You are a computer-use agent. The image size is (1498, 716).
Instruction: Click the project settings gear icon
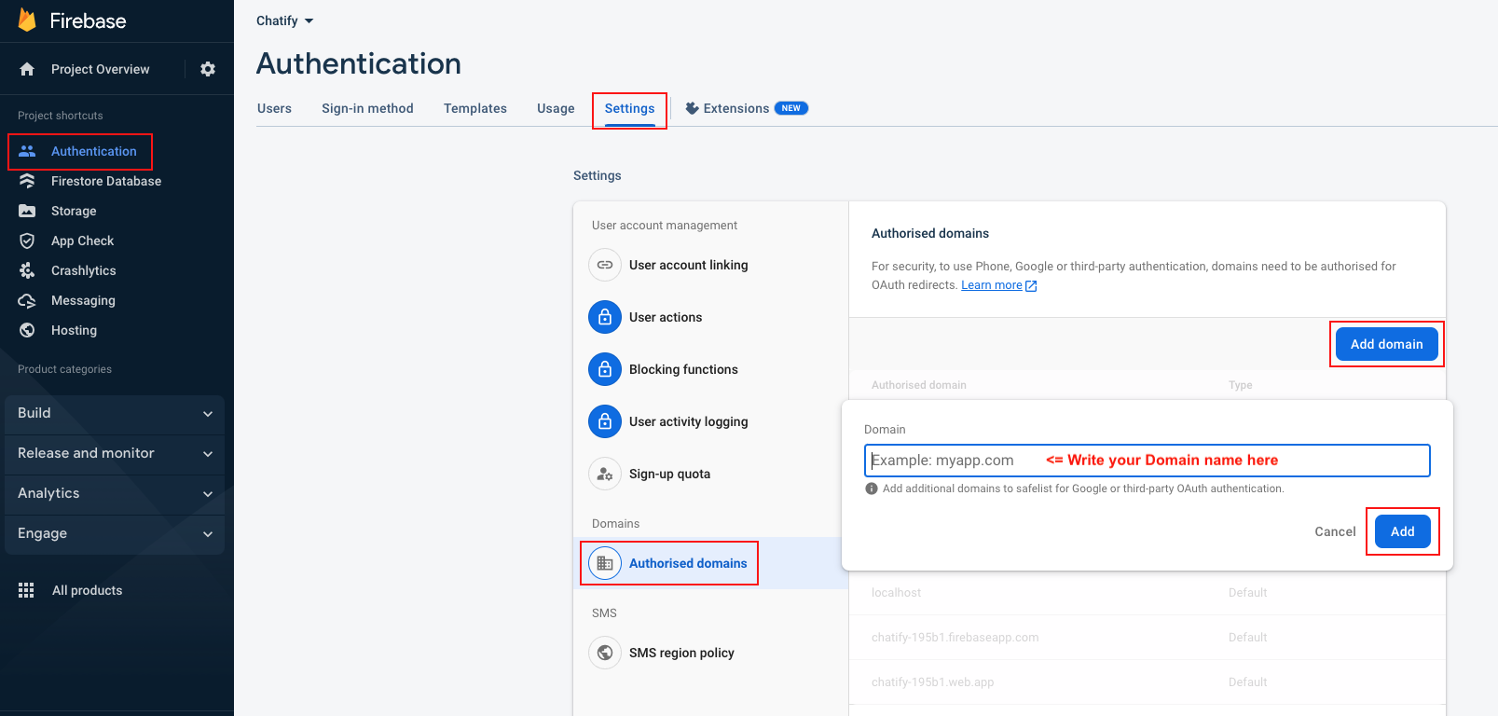[208, 69]
